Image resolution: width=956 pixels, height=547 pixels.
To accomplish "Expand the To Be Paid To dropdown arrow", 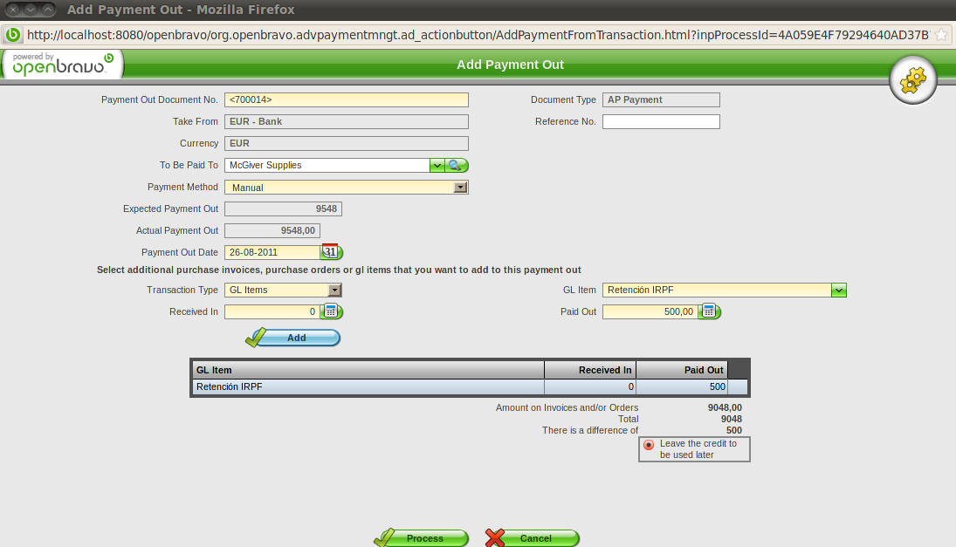I will coord(437,165).
